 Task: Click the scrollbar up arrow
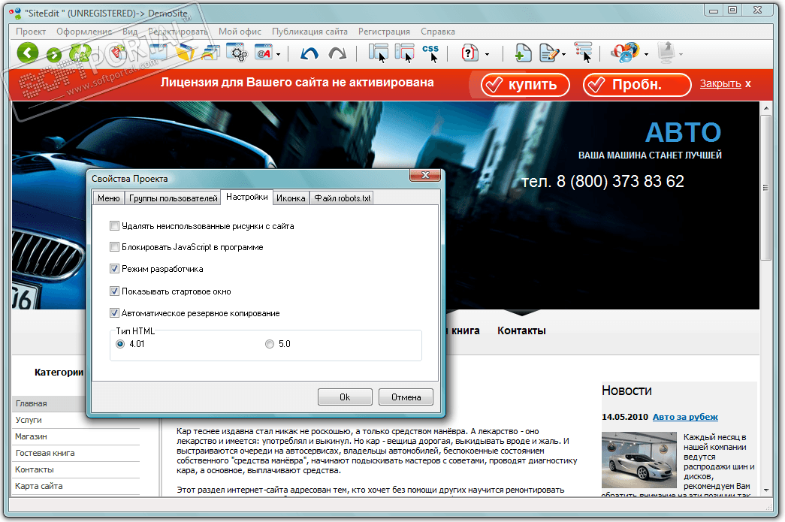(x=765, y=107)
